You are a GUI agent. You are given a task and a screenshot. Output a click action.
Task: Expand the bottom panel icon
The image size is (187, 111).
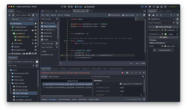tap(144, 99)
